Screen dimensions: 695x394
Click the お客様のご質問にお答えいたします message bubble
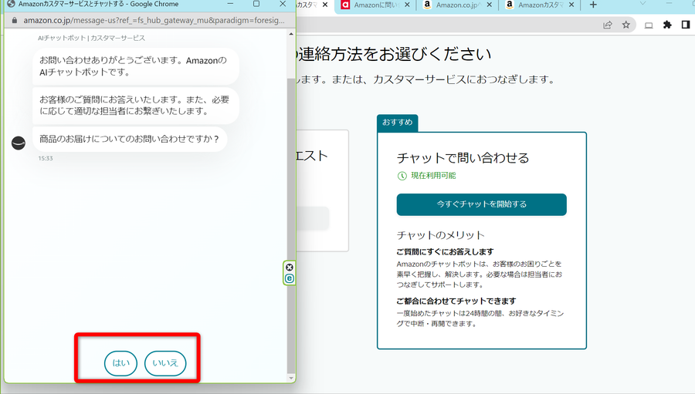(x=136, y=106)
